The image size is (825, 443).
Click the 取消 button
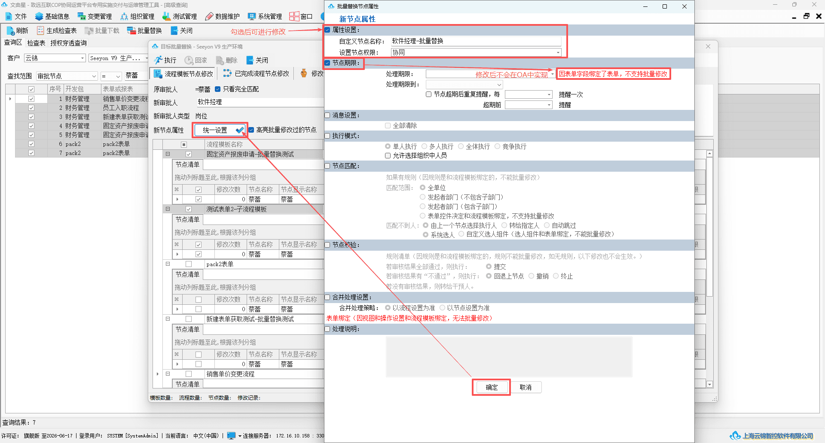(x=526, y=387)
